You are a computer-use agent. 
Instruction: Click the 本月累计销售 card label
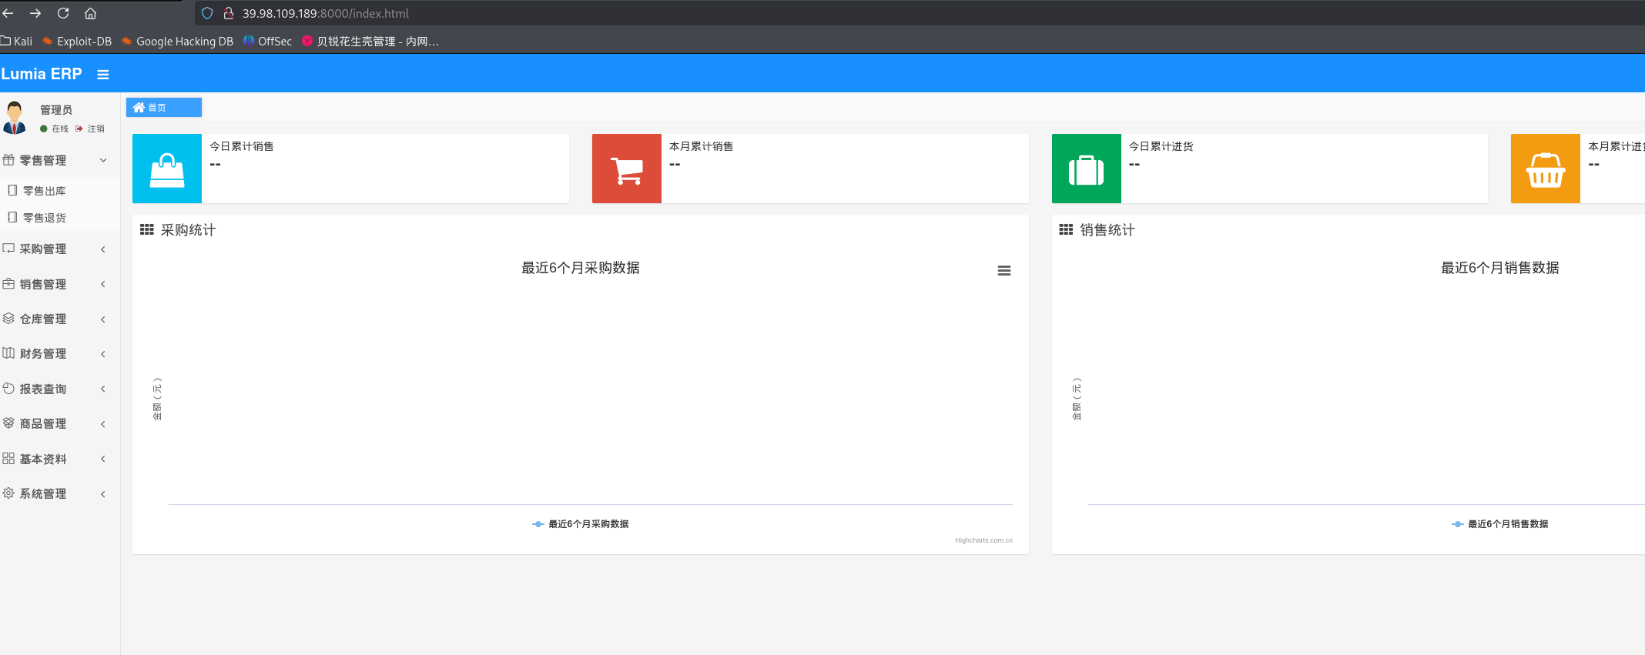[702, 146]
